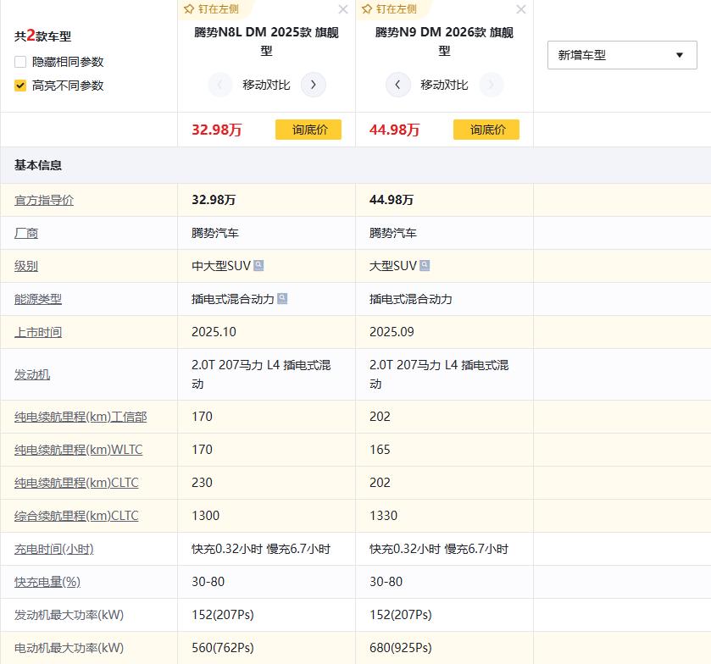Open the 上市时间 parameter link

[37, 332]
